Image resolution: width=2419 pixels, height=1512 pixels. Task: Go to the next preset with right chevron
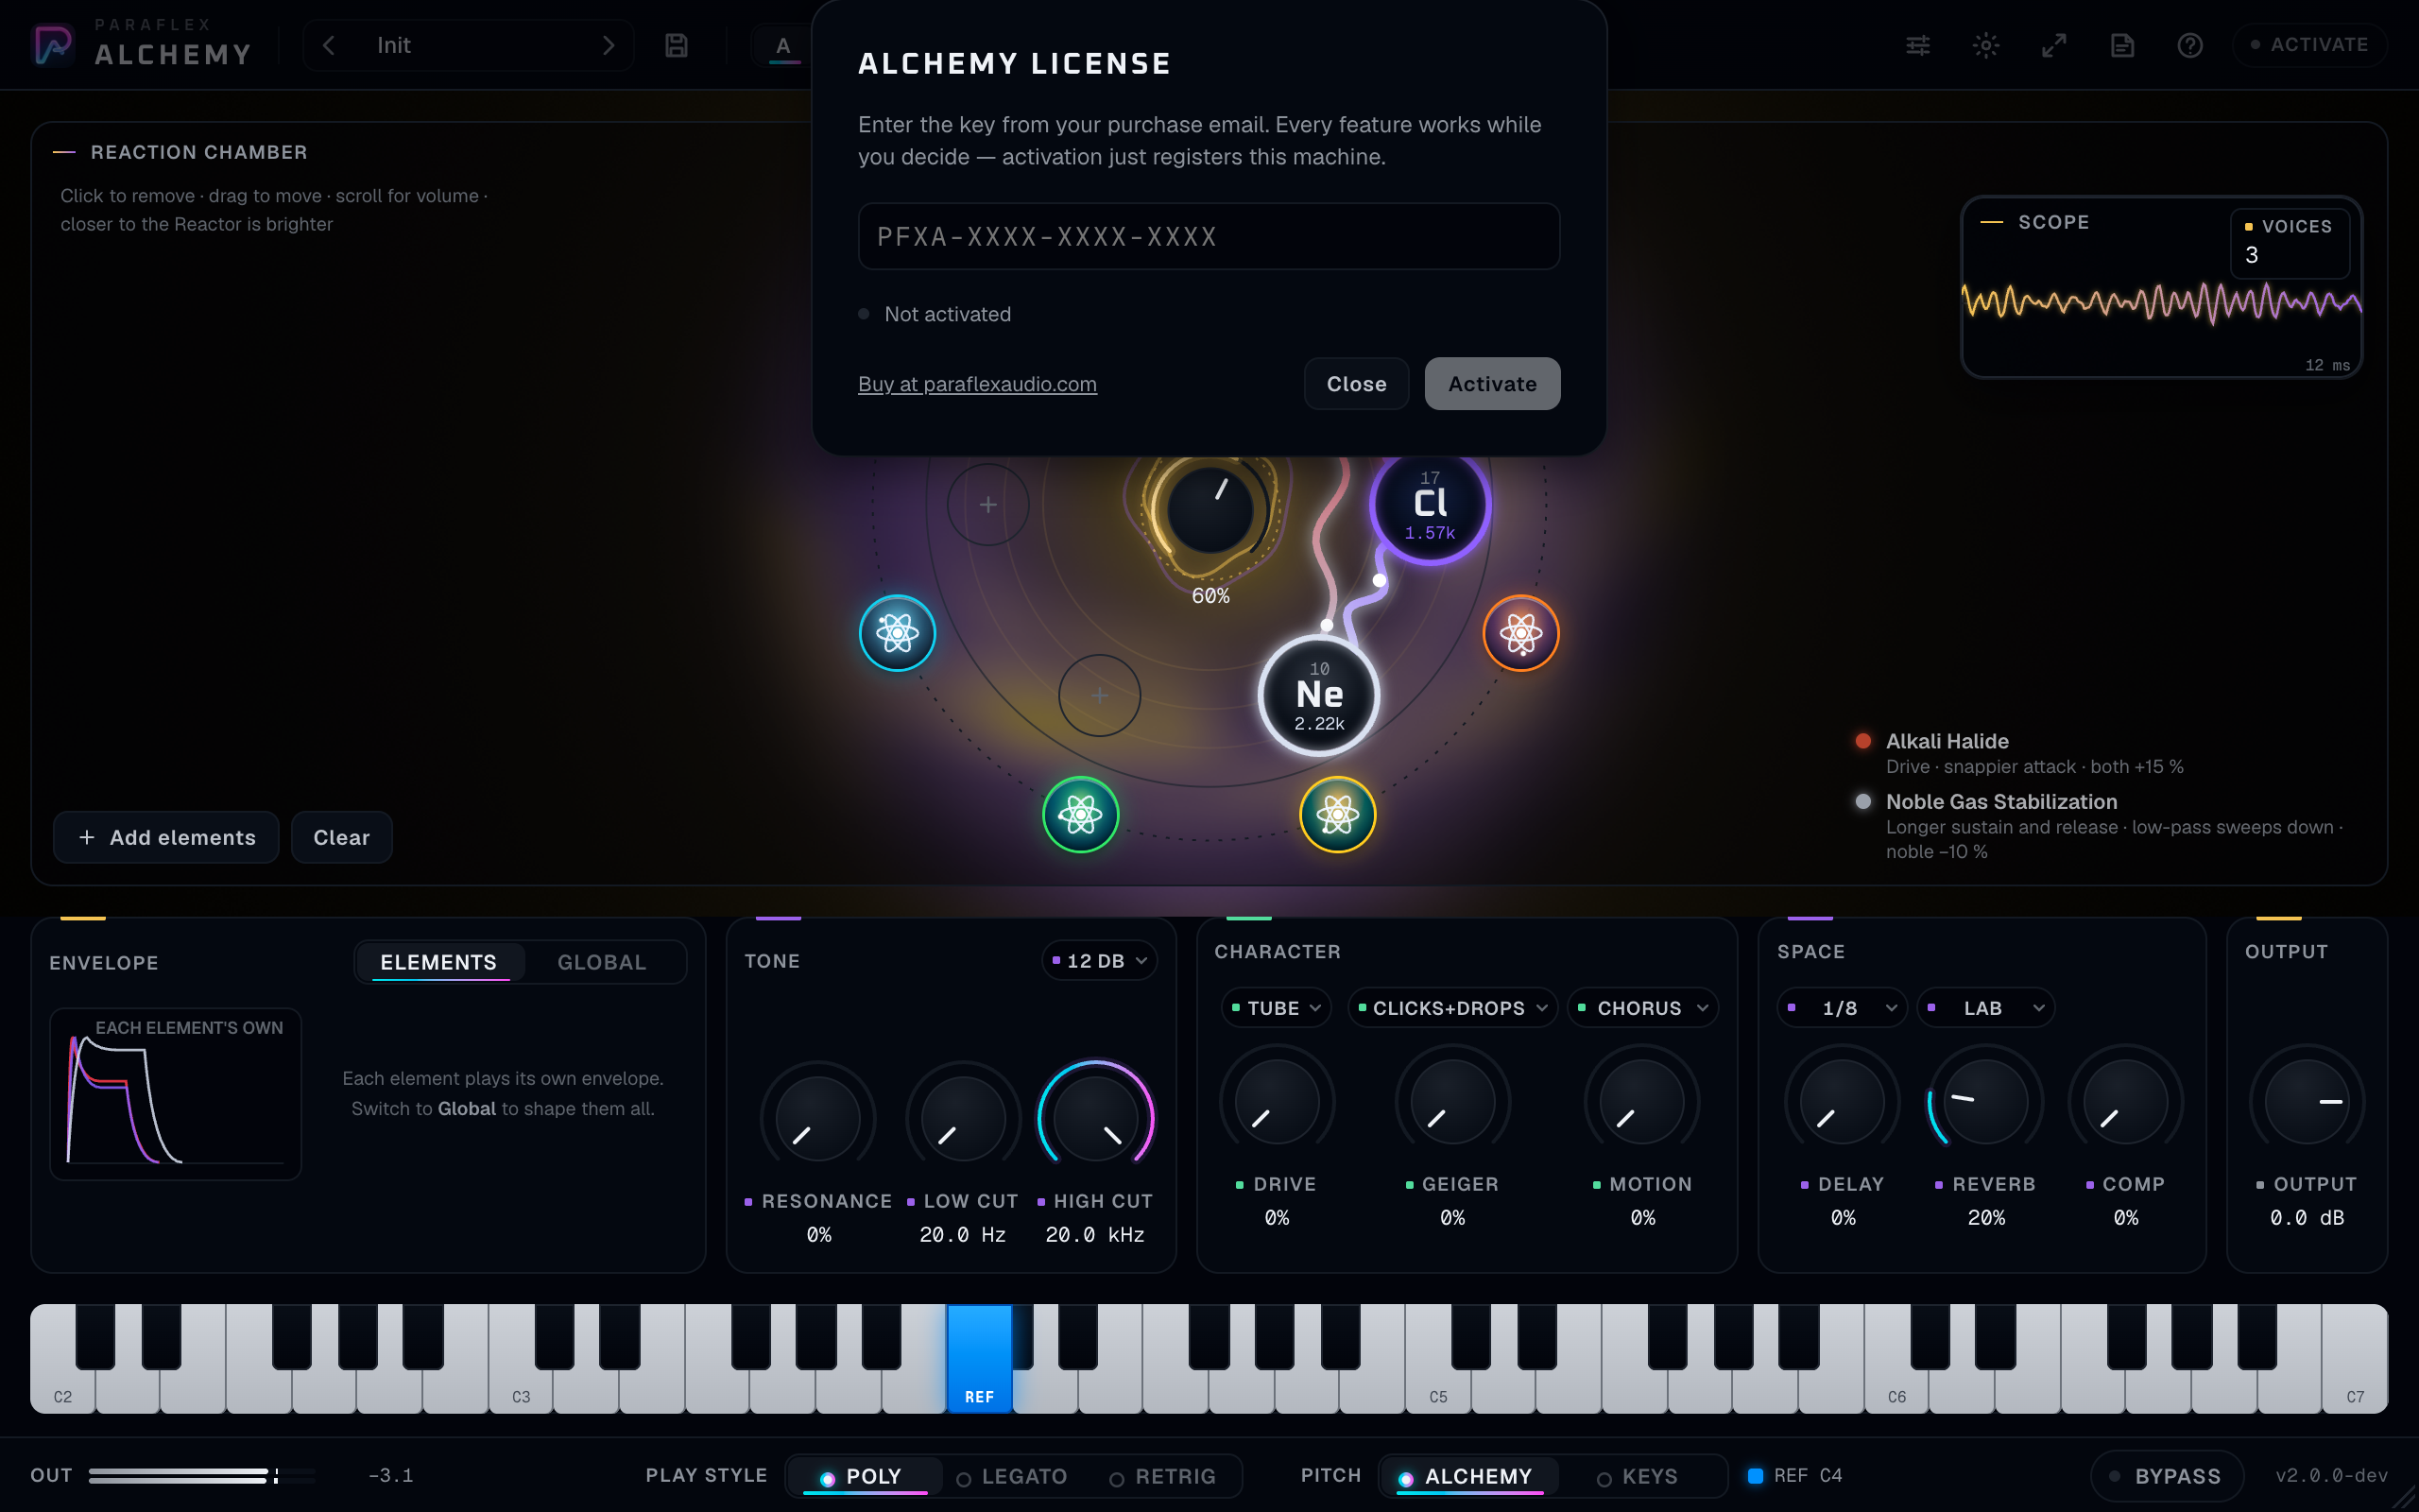coord(608,45)
